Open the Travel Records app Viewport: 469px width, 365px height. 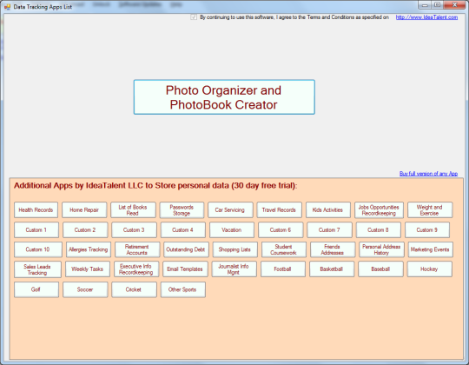pyautogui.click(x=279, y=210)
